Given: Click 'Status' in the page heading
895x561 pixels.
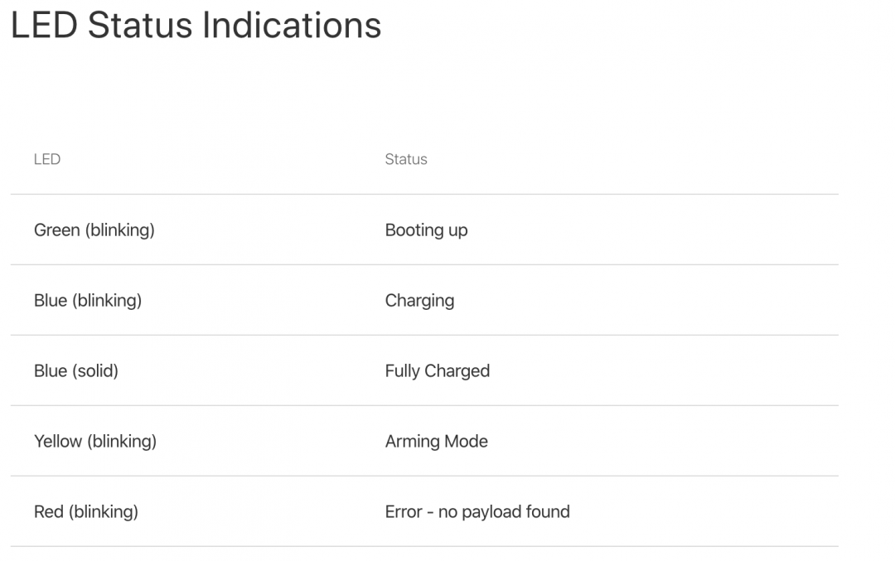Looking at the screenshot, I should click(x=140, y=26).
